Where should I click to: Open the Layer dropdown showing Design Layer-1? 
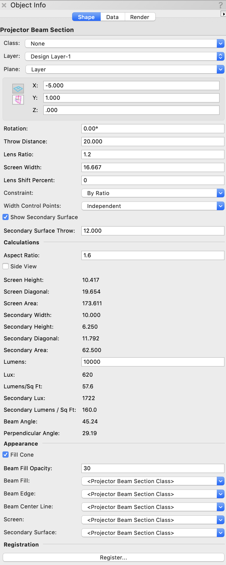124,57
